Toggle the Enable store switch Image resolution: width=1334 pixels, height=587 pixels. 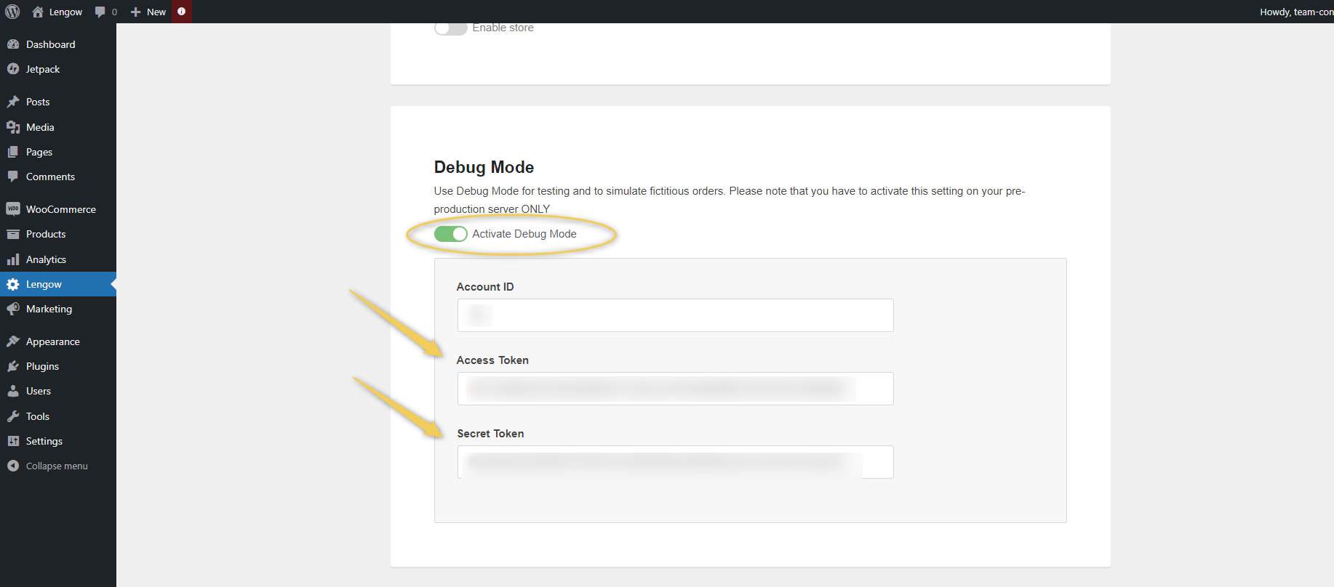[x=450, y=28]
